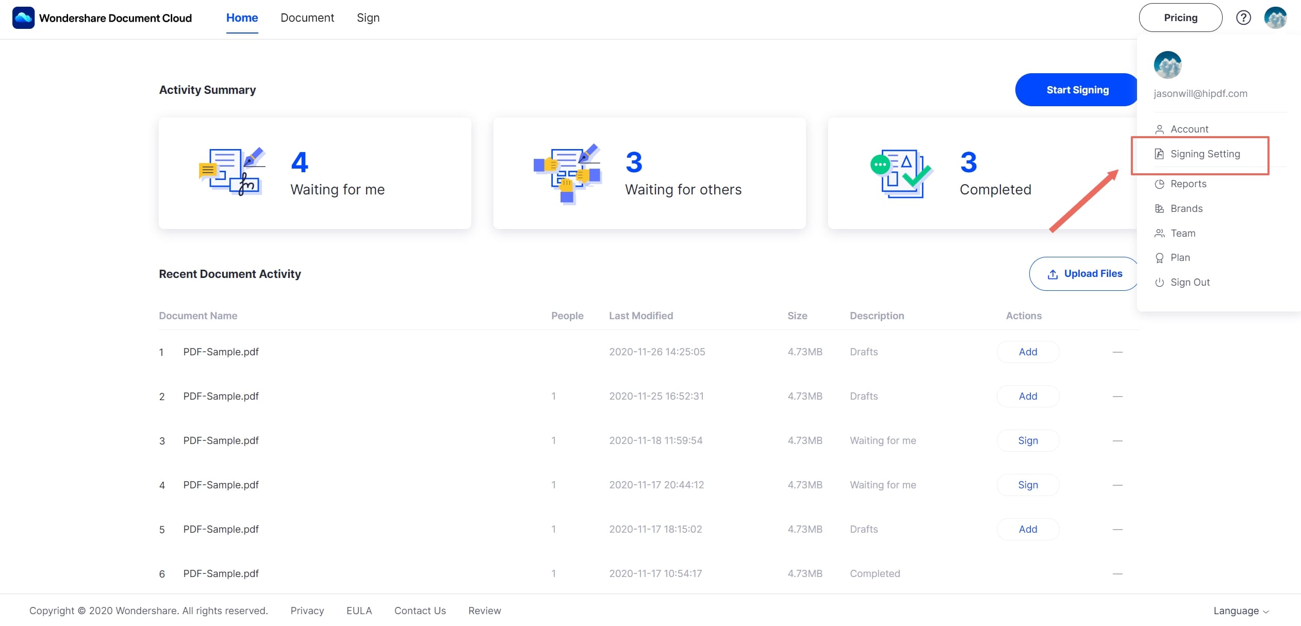
Task: Switch to the Document tab
Action: (307, 18)
